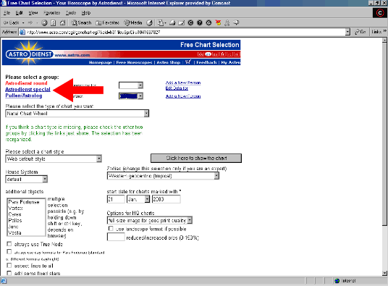Click the start date day field '21'
The width and height of the screenshot is (388, 286).
pos(116,199)
